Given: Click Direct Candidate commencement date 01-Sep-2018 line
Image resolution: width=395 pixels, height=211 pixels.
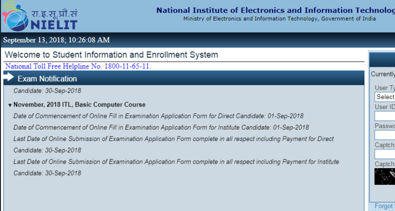Looking at the screenshot, I should pyautogui.click(x=158, y=116).
